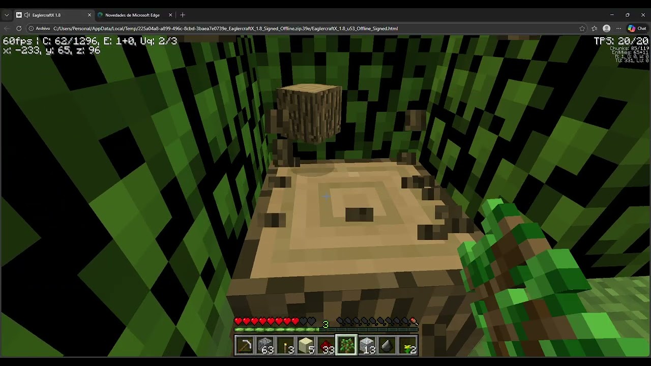Screen dimensions: 651x366
Task: Open the tab actions dropdown arrow
Action: (x=7, y=15)
